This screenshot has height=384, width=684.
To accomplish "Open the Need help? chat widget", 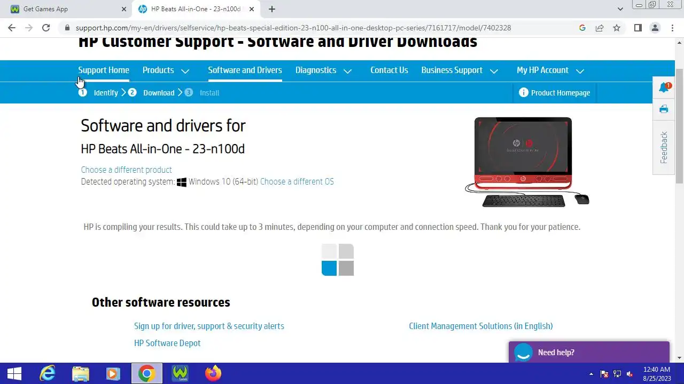I will 589,352.
